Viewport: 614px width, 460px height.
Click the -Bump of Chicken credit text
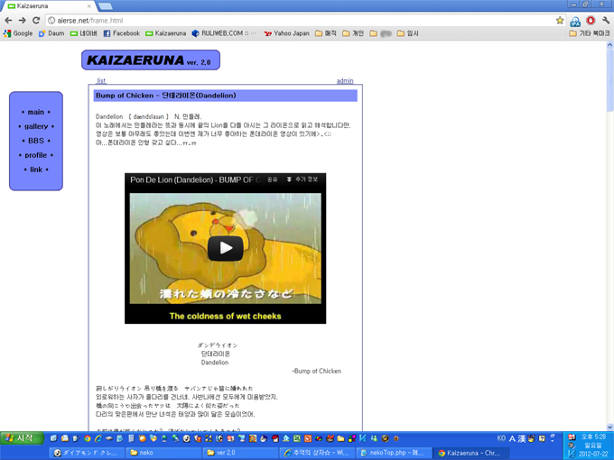point(316,371)
